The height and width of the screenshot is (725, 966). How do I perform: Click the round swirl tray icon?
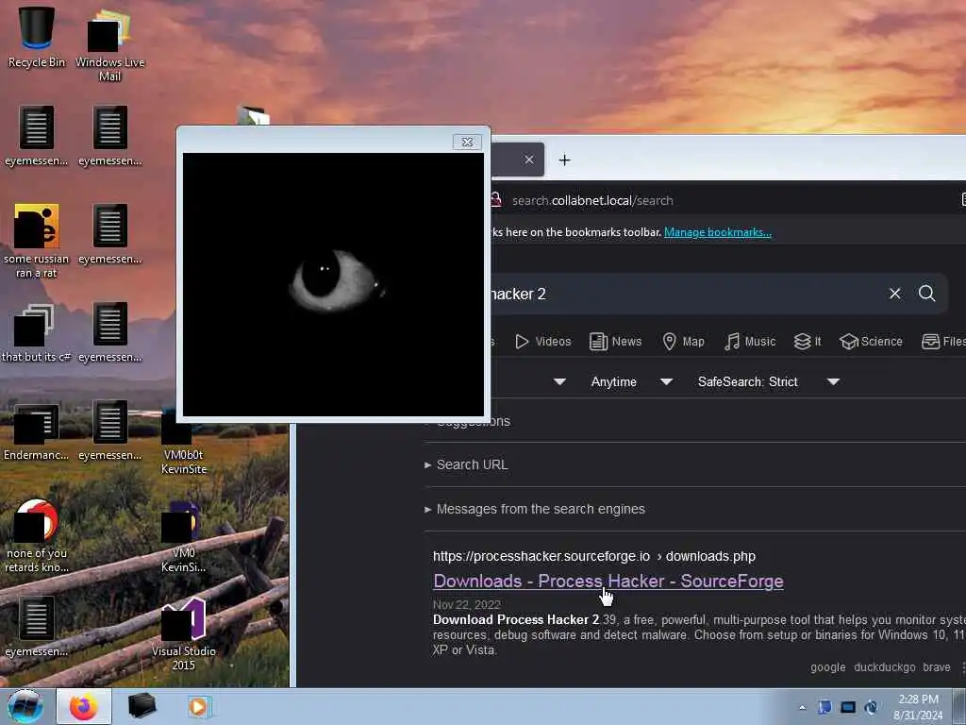tap(871, 707)
